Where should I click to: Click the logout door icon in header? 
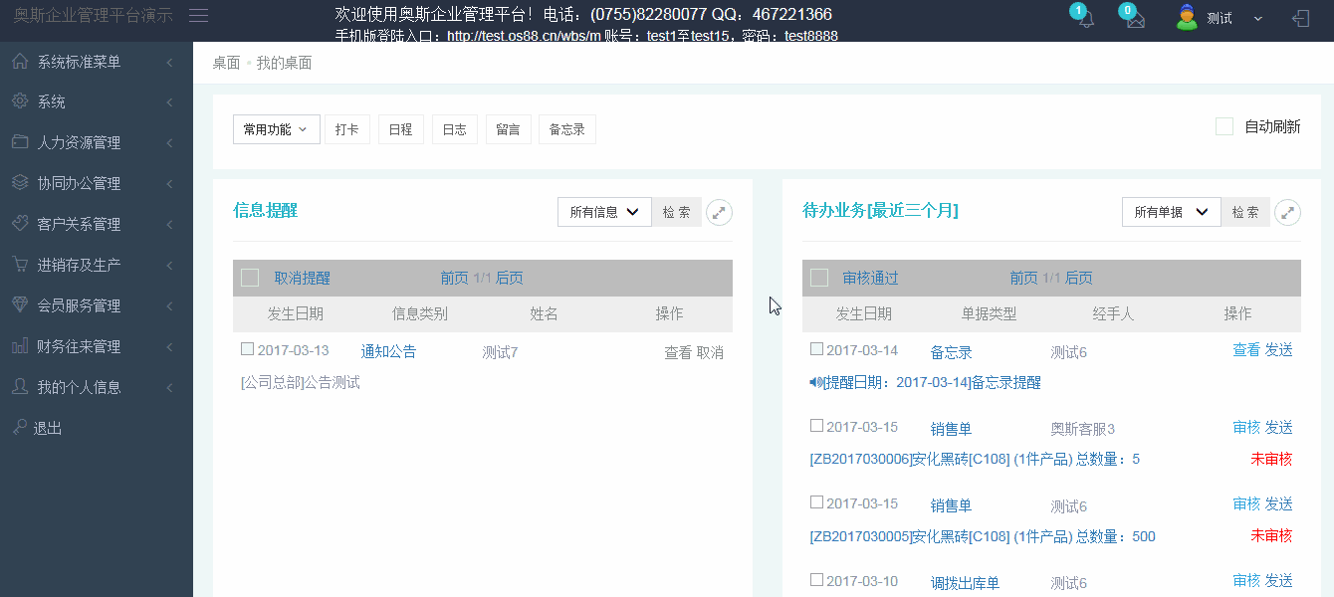[x=1300, y=18]
